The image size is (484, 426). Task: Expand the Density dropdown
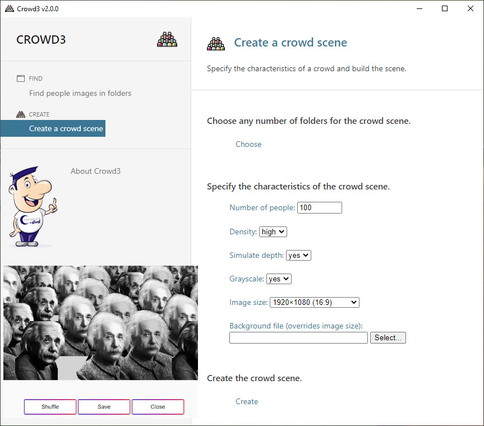pyautogui.click(x=273, y=231)
